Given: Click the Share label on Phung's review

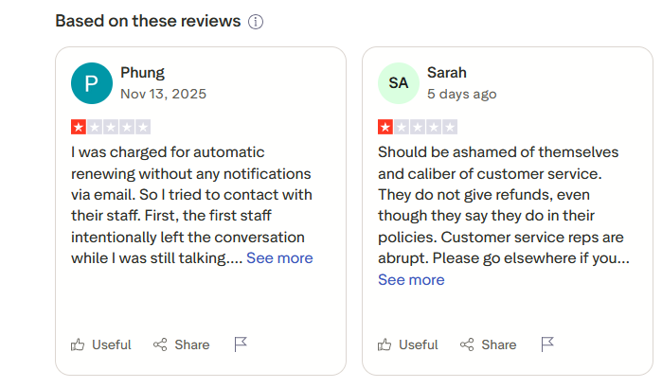Looking at the screenshot, I should (192, 344).
